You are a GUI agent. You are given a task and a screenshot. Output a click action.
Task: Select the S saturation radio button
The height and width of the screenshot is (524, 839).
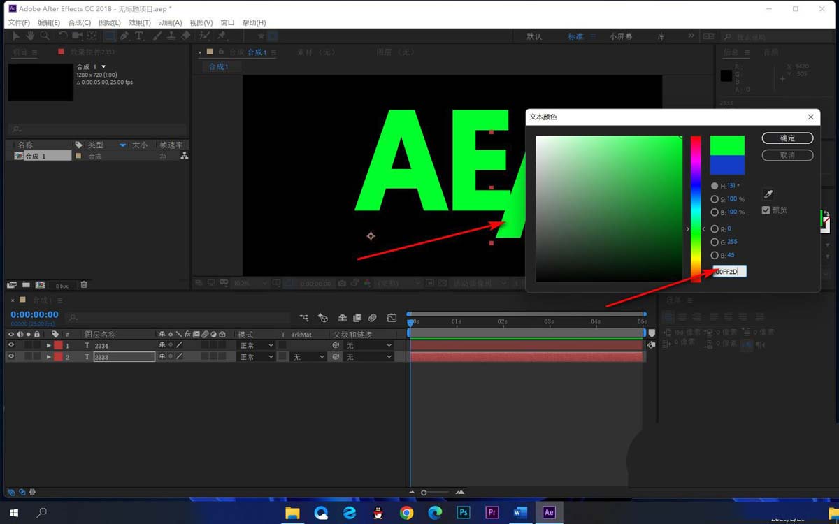(715, 199)
